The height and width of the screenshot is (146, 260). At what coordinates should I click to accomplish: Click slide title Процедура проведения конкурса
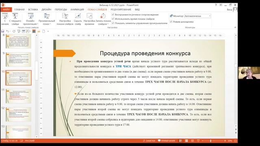coord(145,53)
